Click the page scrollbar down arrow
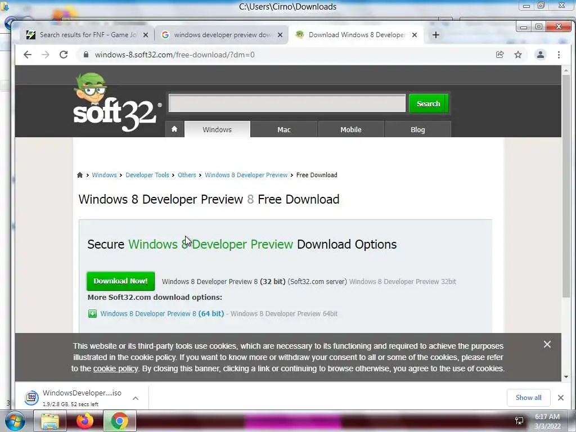 (x=566, y=377)
